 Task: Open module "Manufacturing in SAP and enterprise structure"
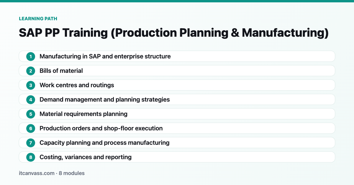[x=177, y=56]
